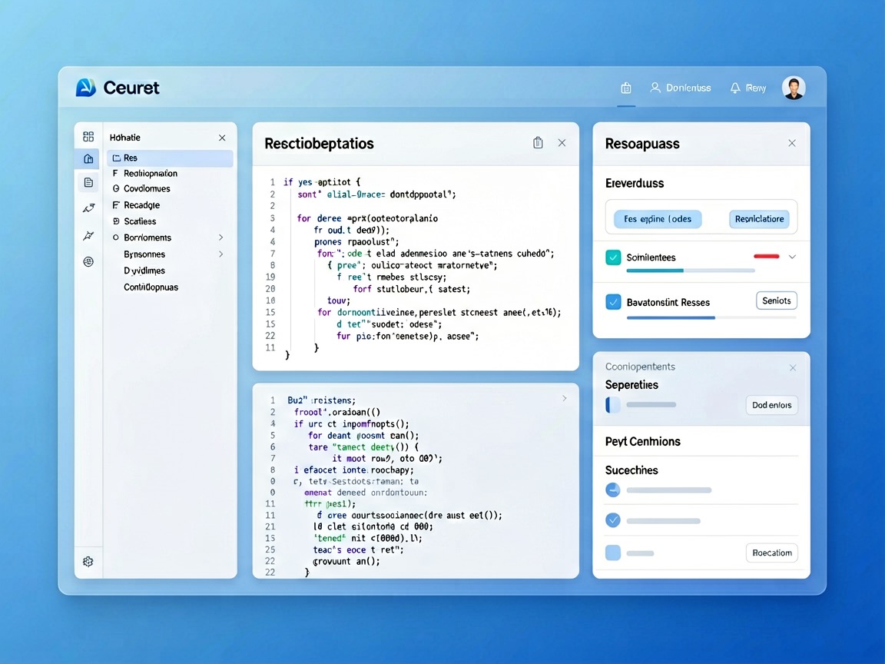Click the Res folder icon
The image size is (885, 664).
tap(116, 158)
